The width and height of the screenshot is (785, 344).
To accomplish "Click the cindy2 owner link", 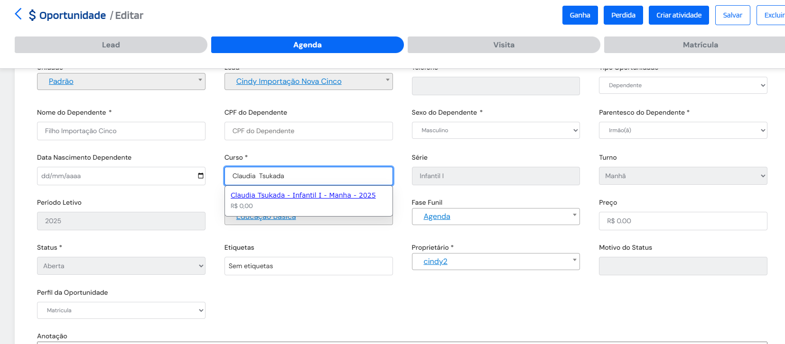I will [435, 262].
